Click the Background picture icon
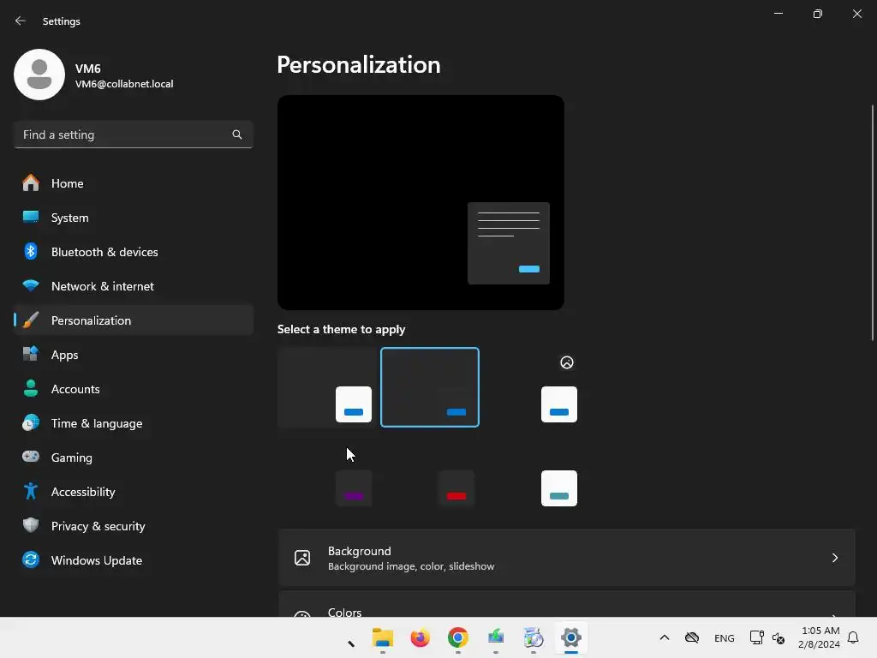Viewport: 877px width, 658px height. pyautogui.click(x=302, y=558)
